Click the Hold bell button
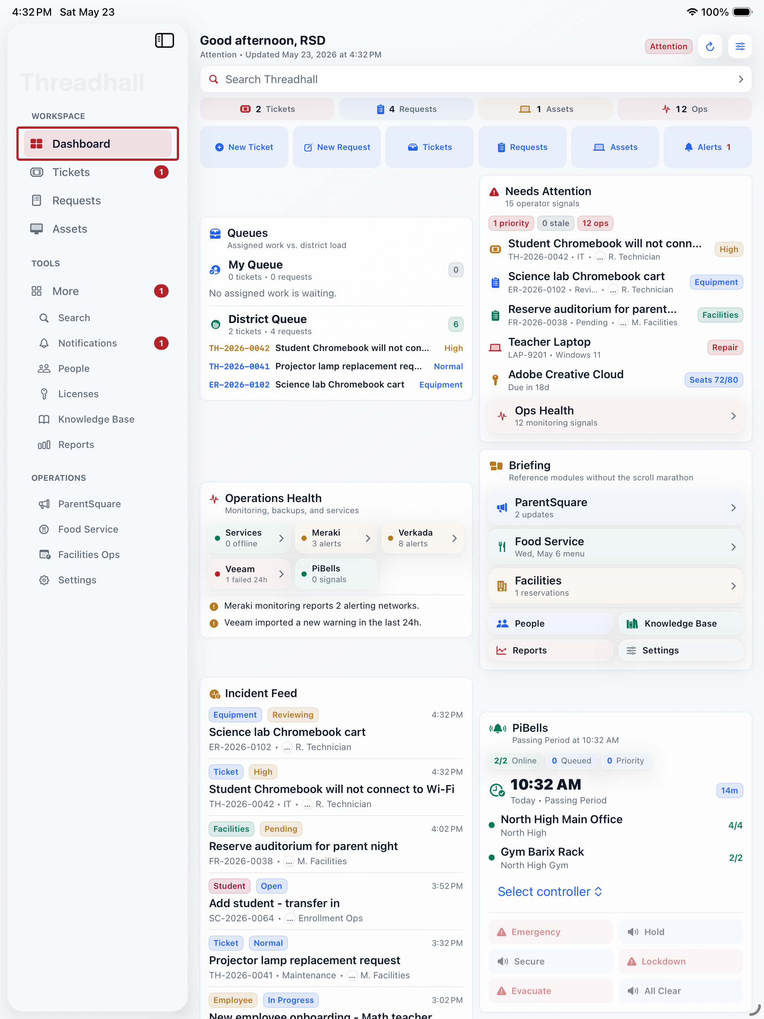 (681, 932)
